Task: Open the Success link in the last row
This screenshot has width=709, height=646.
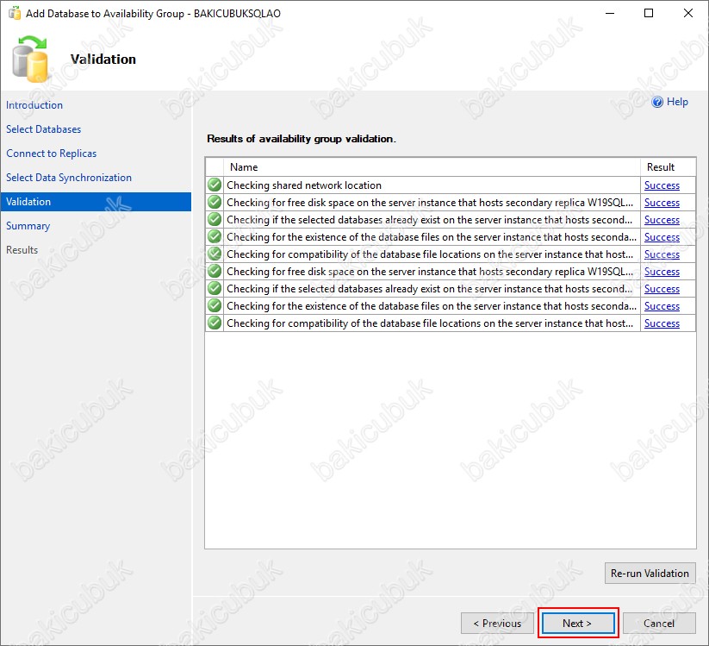Action: [662, 323]
